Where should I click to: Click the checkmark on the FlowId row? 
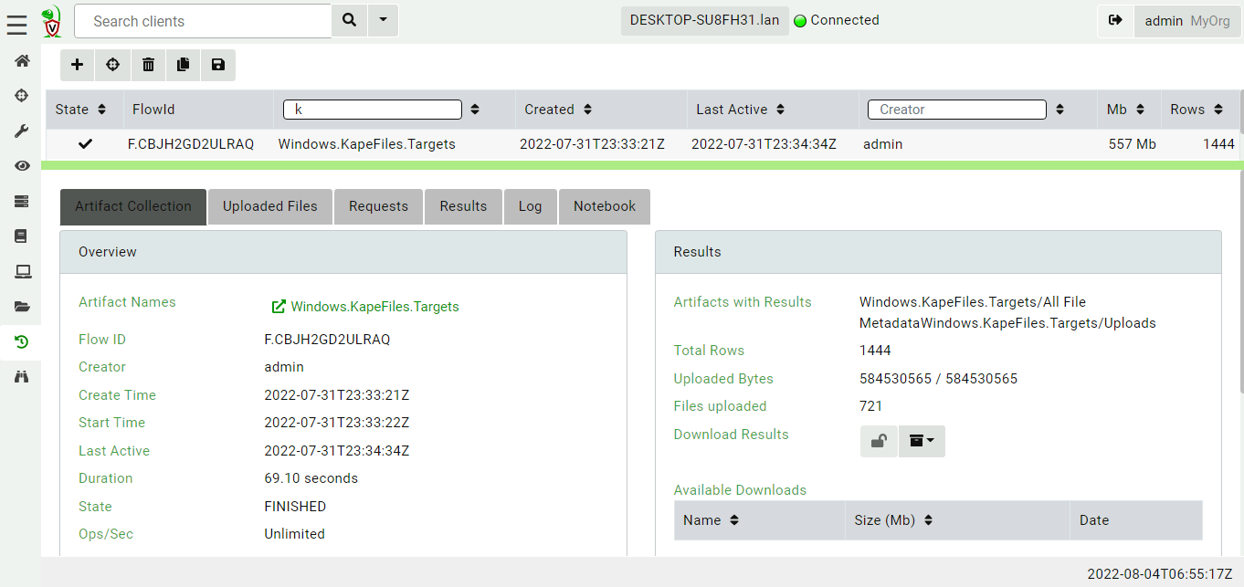click(85, 143)
